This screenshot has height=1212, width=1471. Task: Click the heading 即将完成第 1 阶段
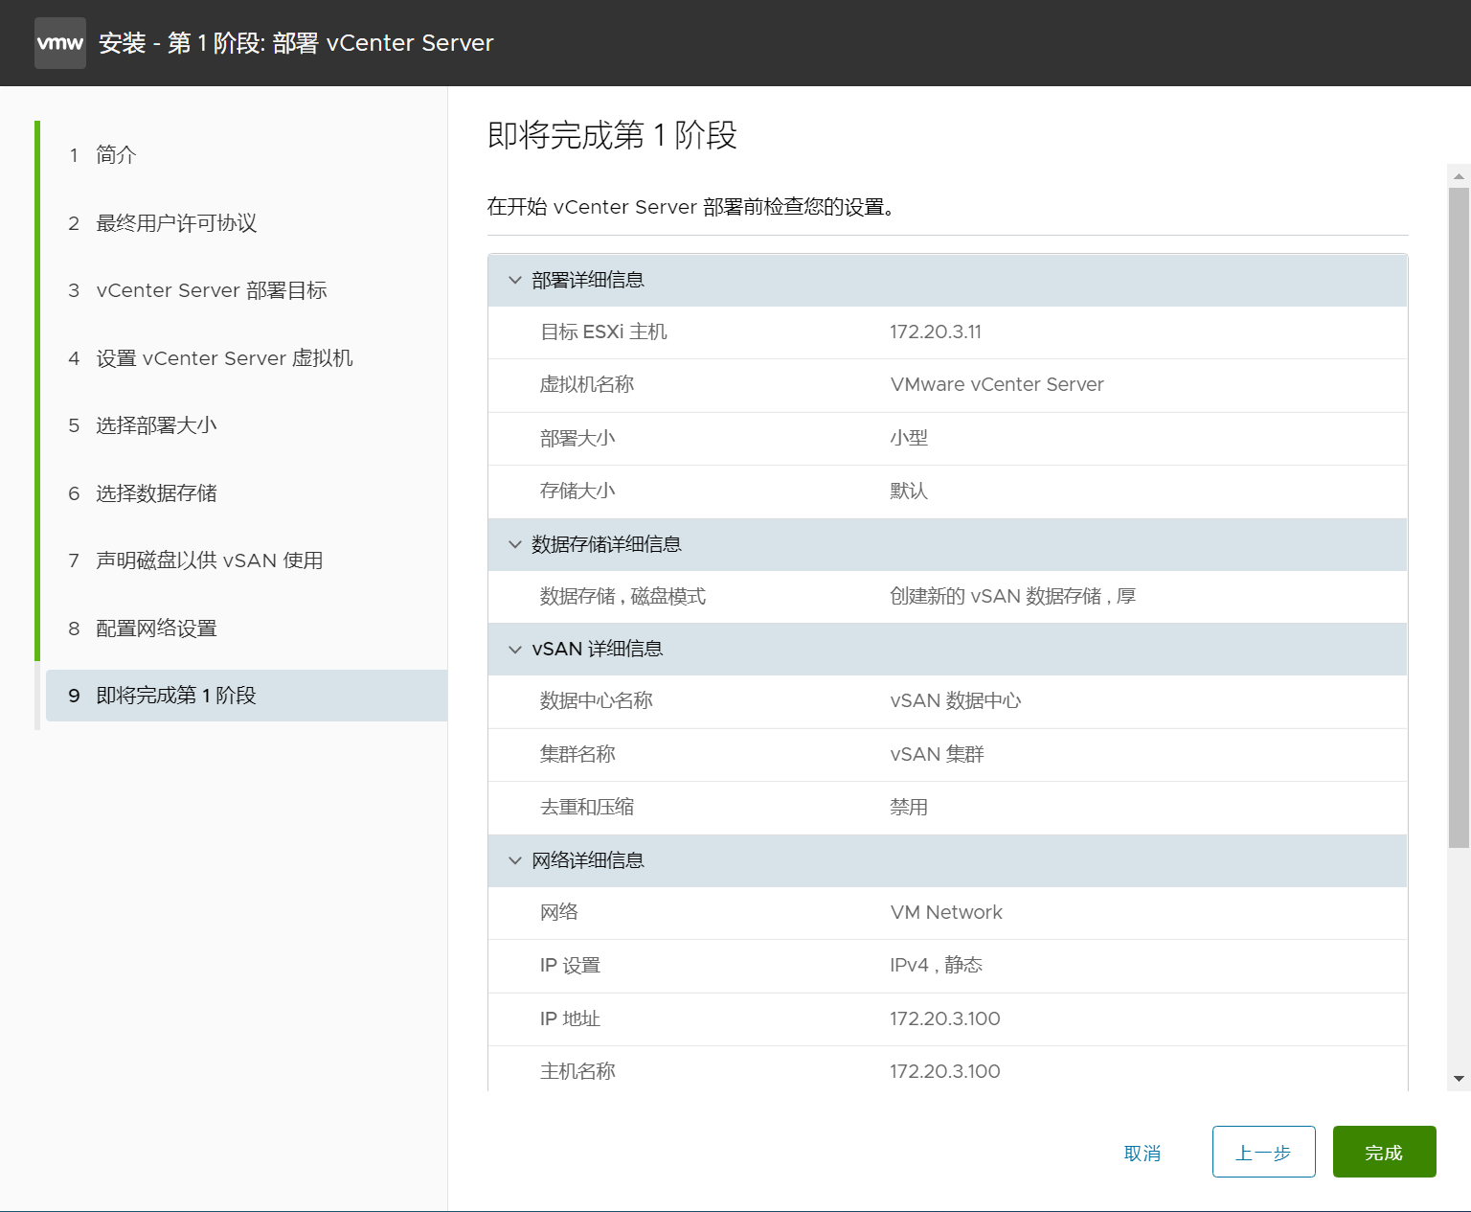click(x=612, y=135)
